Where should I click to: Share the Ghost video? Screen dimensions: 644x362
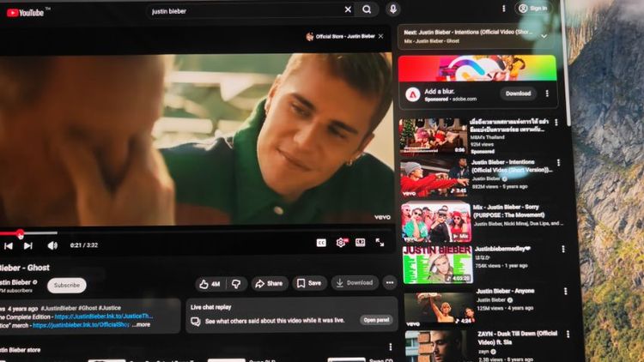(269, 283)
